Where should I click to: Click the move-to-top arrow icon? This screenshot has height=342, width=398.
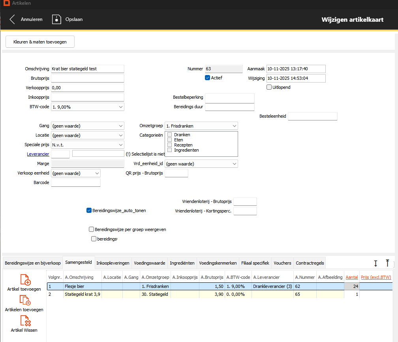(387, 263)
